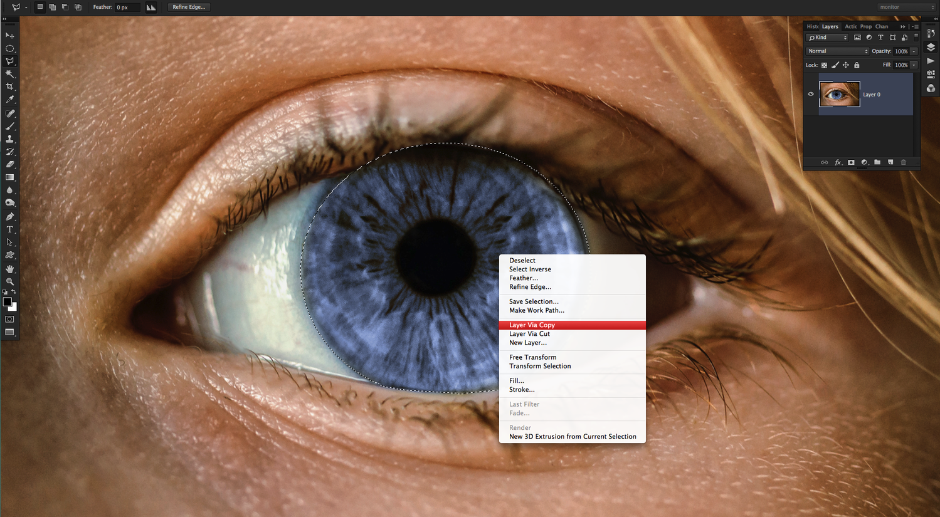Click the Refine Edge button
Screen dimensions: 940x517
[x=188, y=7]
